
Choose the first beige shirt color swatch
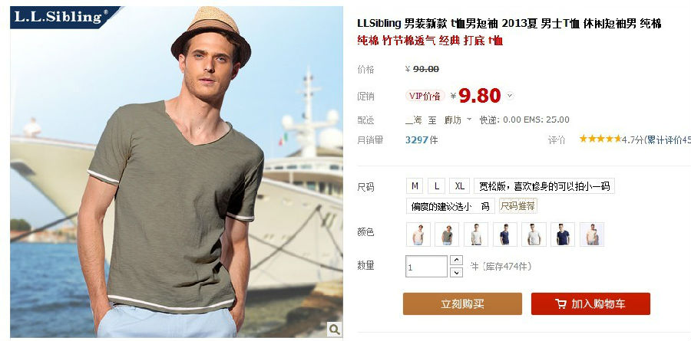pyautogui.click(x=418, y=234)
